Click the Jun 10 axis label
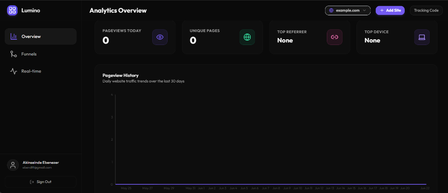Screen dimensions: 448x193 [297, 188]
